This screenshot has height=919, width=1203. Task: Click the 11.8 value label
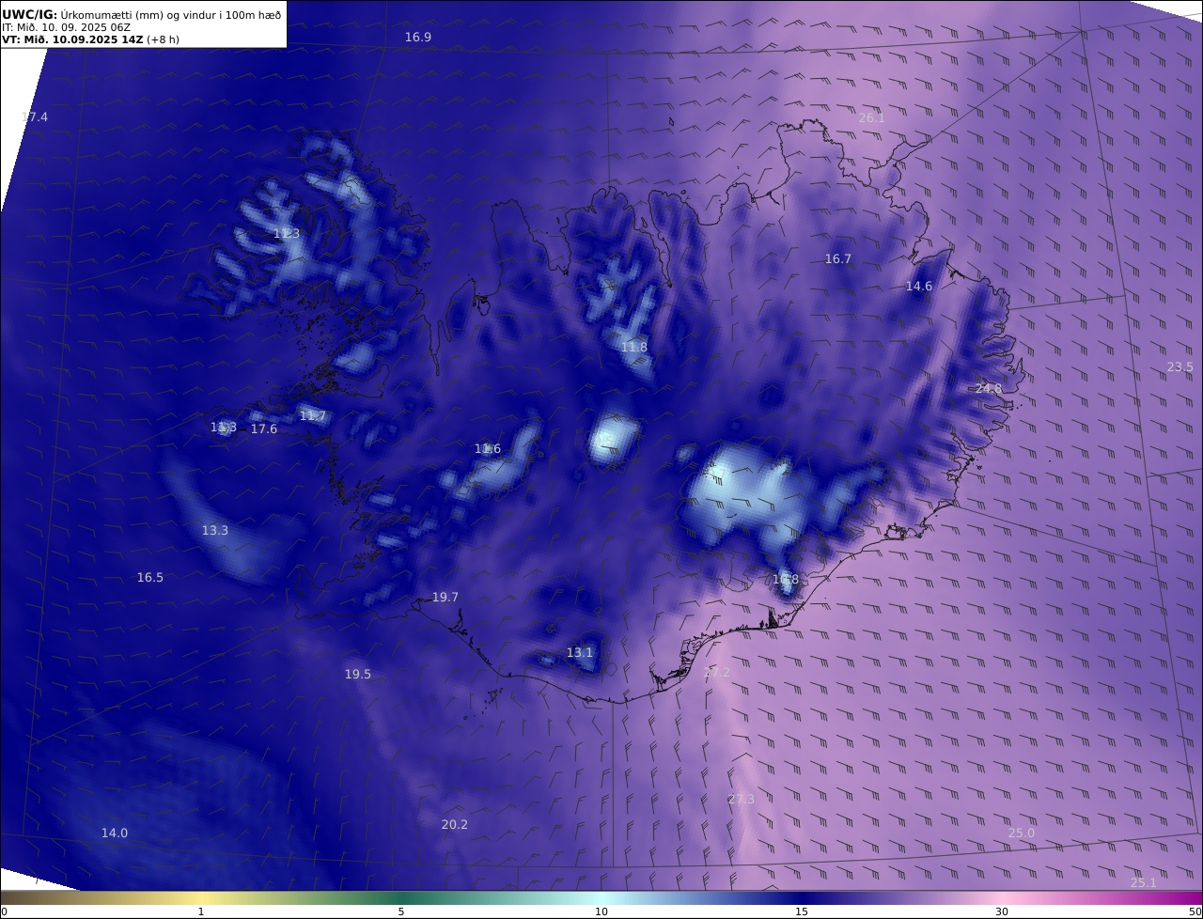pyautogui.click(x=634, y=348)
